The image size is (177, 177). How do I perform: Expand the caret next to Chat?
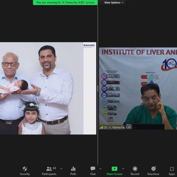pos(100,169)
